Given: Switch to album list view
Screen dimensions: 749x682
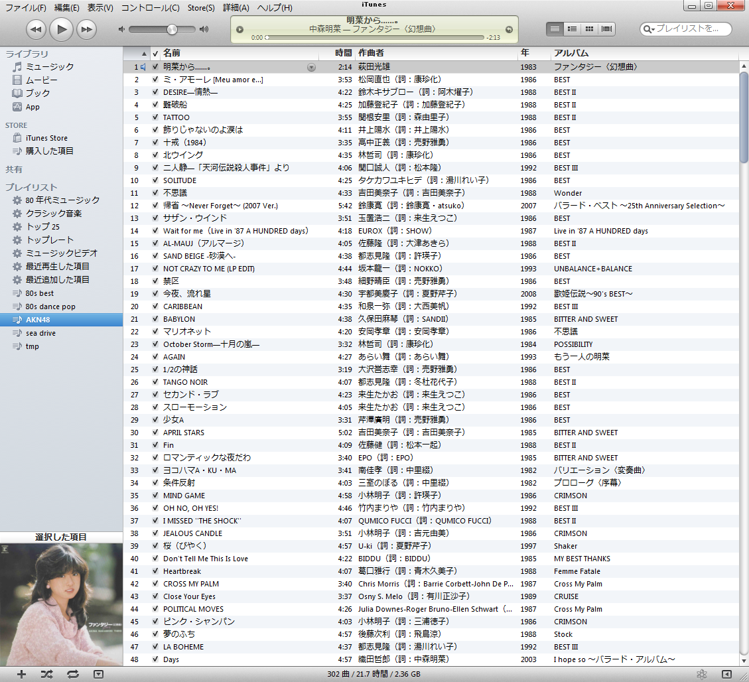Looking at the screenshot, I should click(x=572, y=29).
